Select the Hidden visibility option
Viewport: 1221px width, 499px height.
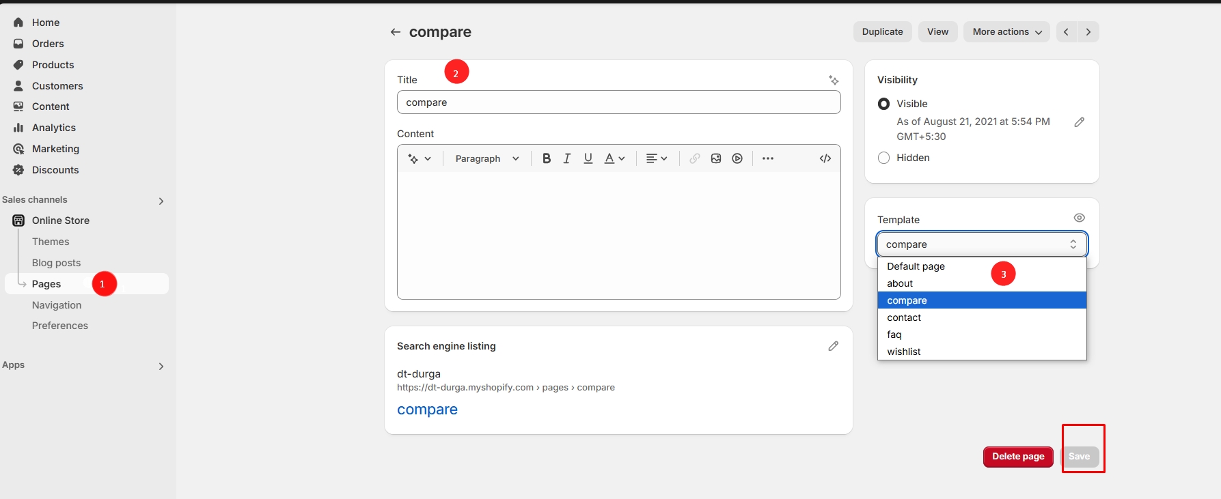click(x=883, y=158)
